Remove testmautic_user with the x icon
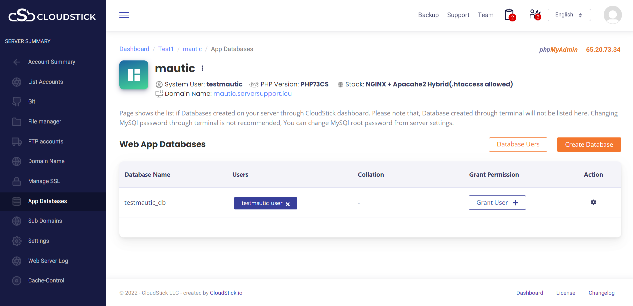This screenshot has height=306, width=633. (288, 204)
